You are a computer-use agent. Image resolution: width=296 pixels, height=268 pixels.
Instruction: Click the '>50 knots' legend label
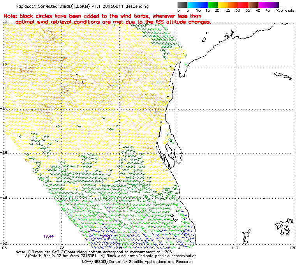tap(285, 11)
